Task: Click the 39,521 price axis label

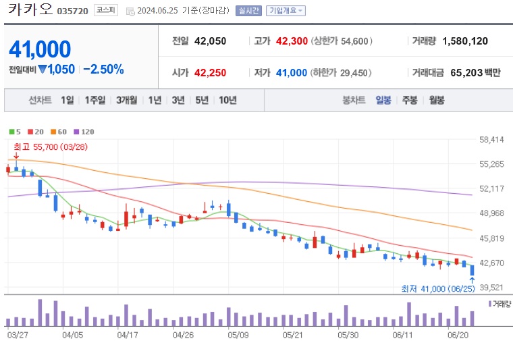Action: (x=491, y=288)
